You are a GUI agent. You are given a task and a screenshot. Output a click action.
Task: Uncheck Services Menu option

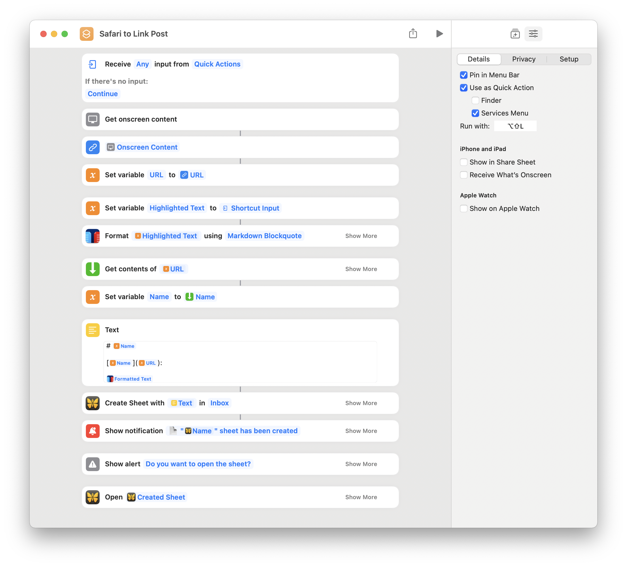(x=475, y=113)
